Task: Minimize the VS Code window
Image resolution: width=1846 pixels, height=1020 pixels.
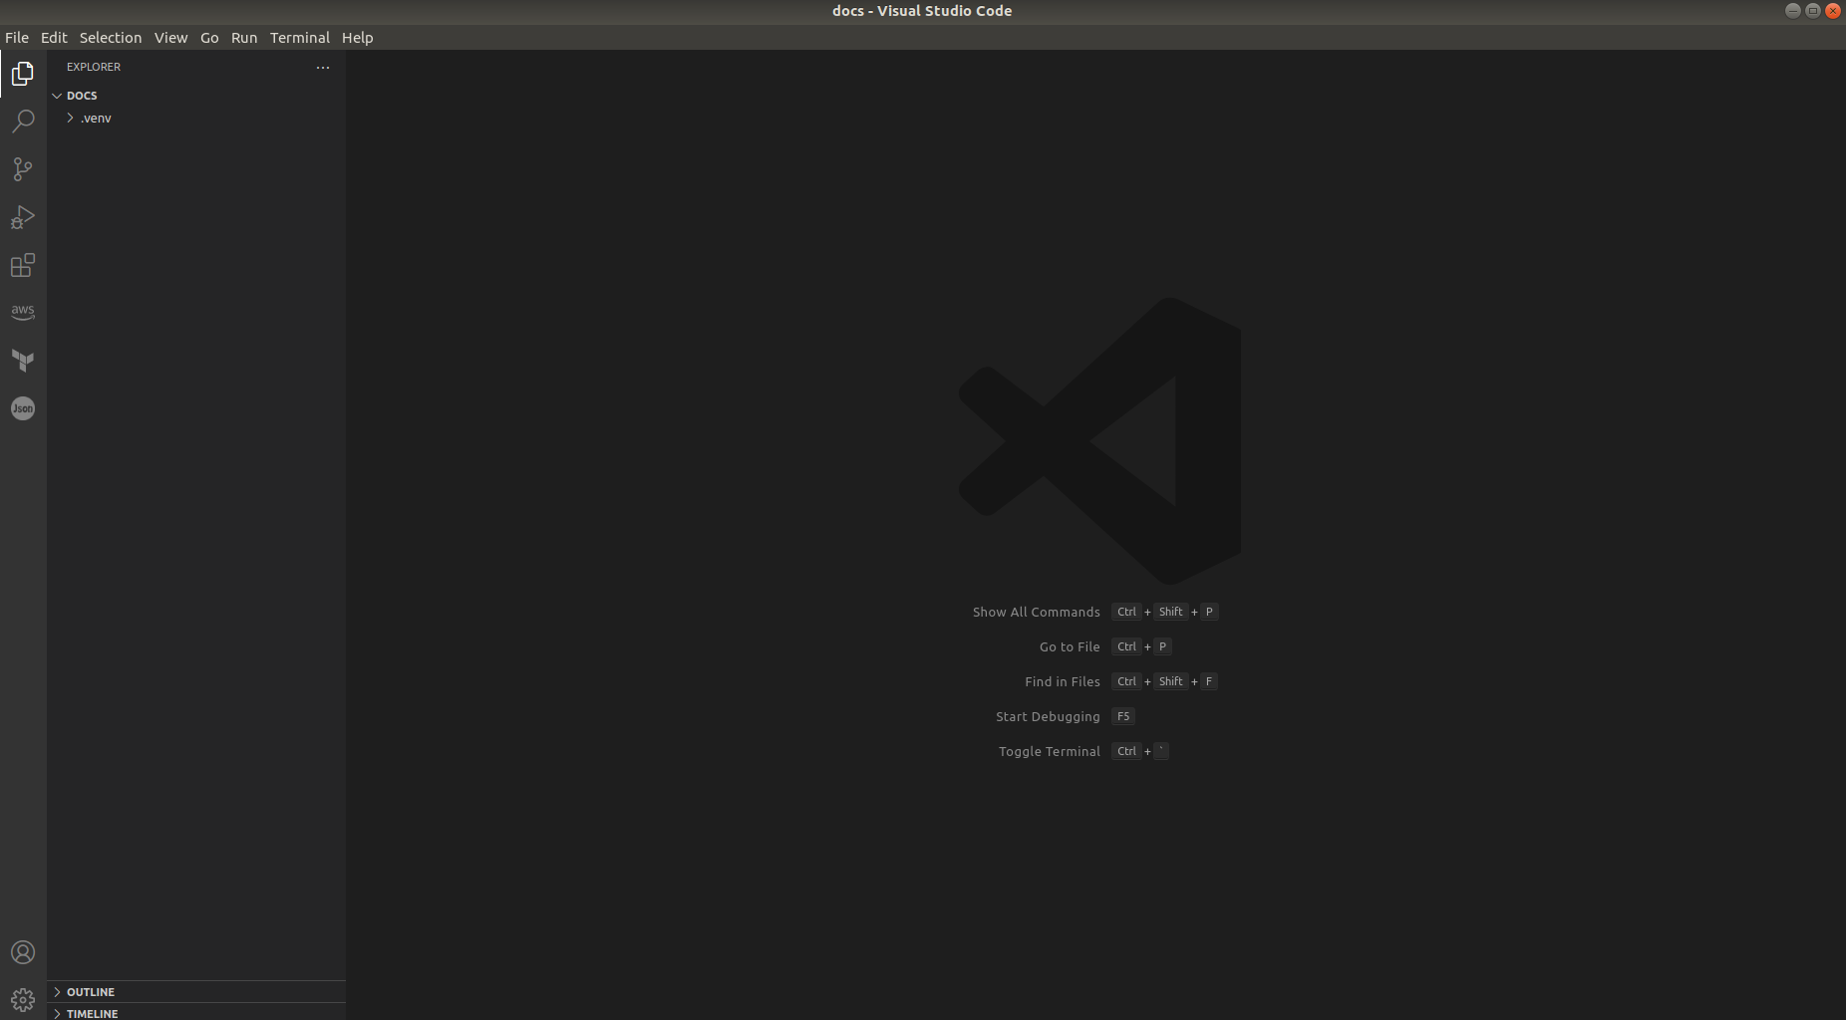Action: click(1792, 11)
